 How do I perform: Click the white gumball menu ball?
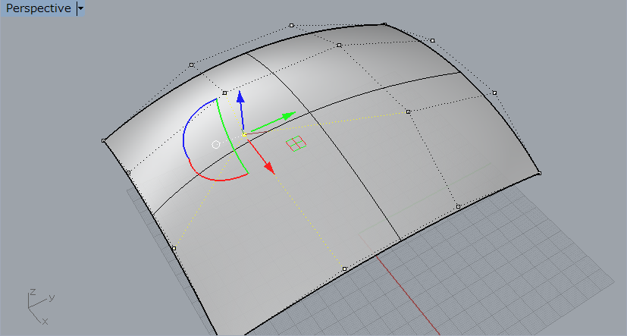[x=216, y=144]
